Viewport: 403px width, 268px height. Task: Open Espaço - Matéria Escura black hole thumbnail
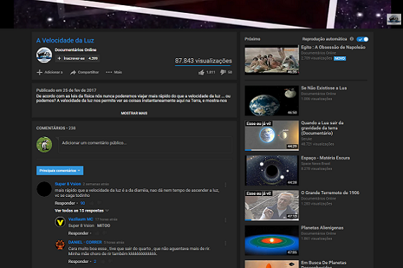coord(272,170)
